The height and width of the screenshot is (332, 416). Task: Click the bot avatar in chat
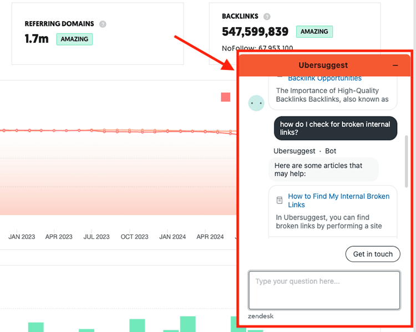coord(256,103)
